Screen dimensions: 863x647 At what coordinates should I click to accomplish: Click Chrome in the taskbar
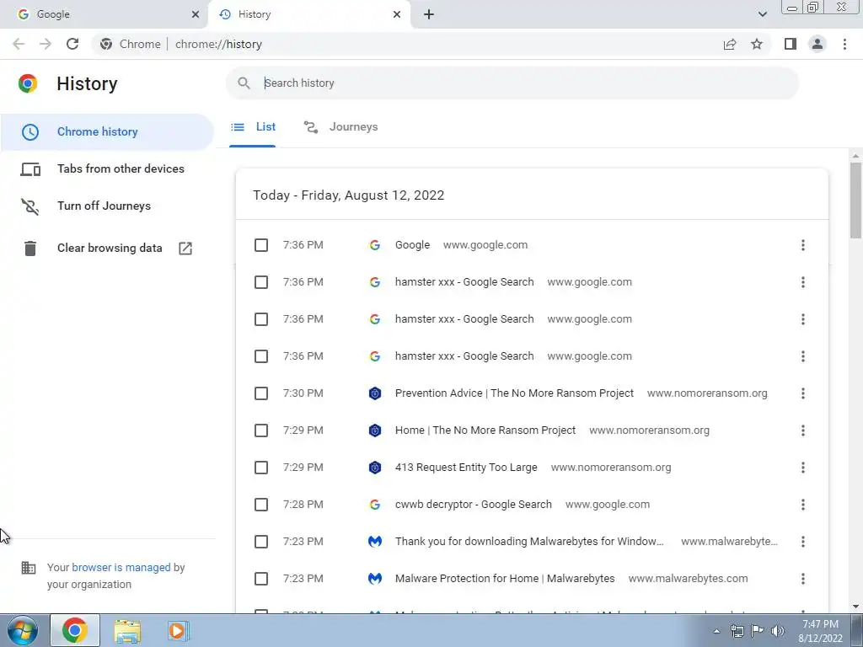pos(75,630)
